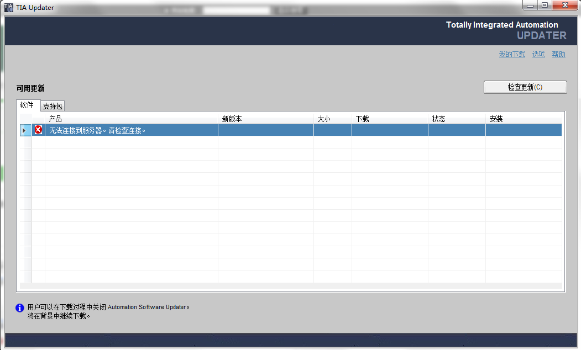The height and width of the screenshot is (350, 581).
Task: Close the TIA Updater window
Action: tap(565, 5)
